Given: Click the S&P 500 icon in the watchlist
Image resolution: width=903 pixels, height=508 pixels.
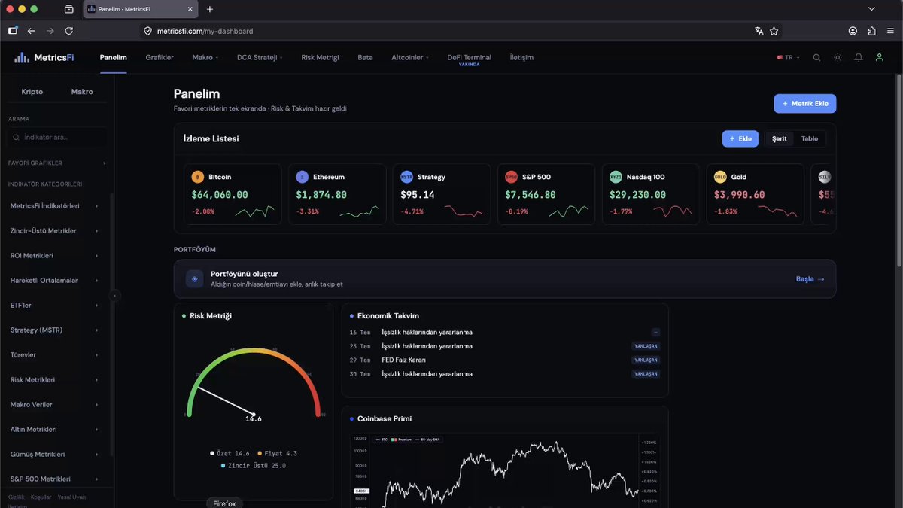Looking at the screenshot, I should (x=512, y=177).
